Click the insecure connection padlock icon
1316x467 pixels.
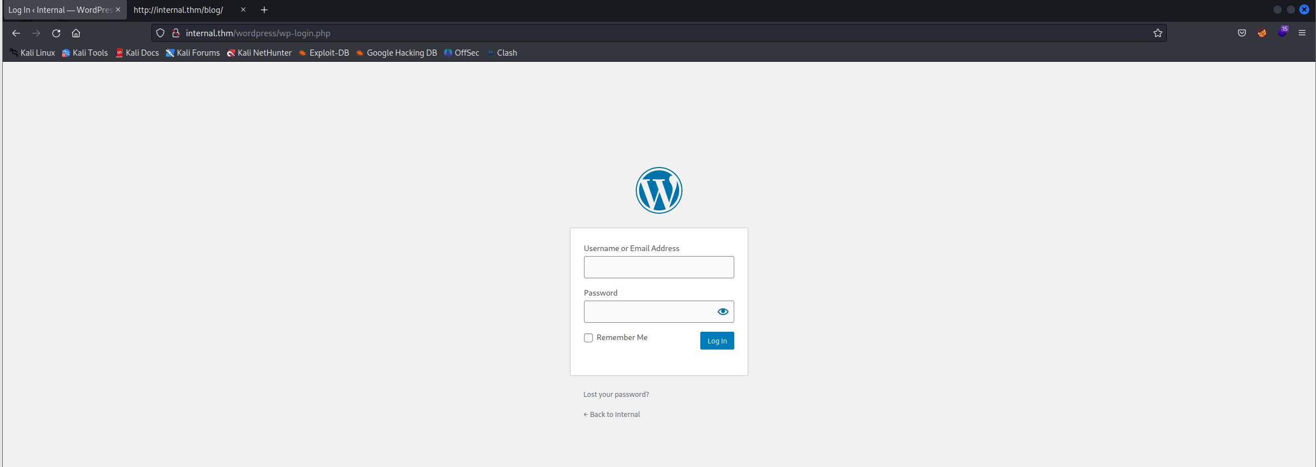(x=176, y=33)
